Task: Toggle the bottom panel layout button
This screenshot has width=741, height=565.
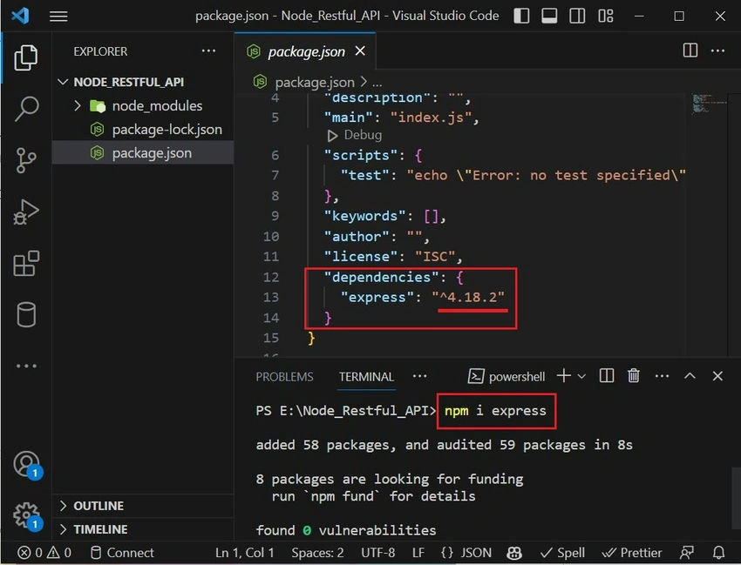Action: coord(549,16)
